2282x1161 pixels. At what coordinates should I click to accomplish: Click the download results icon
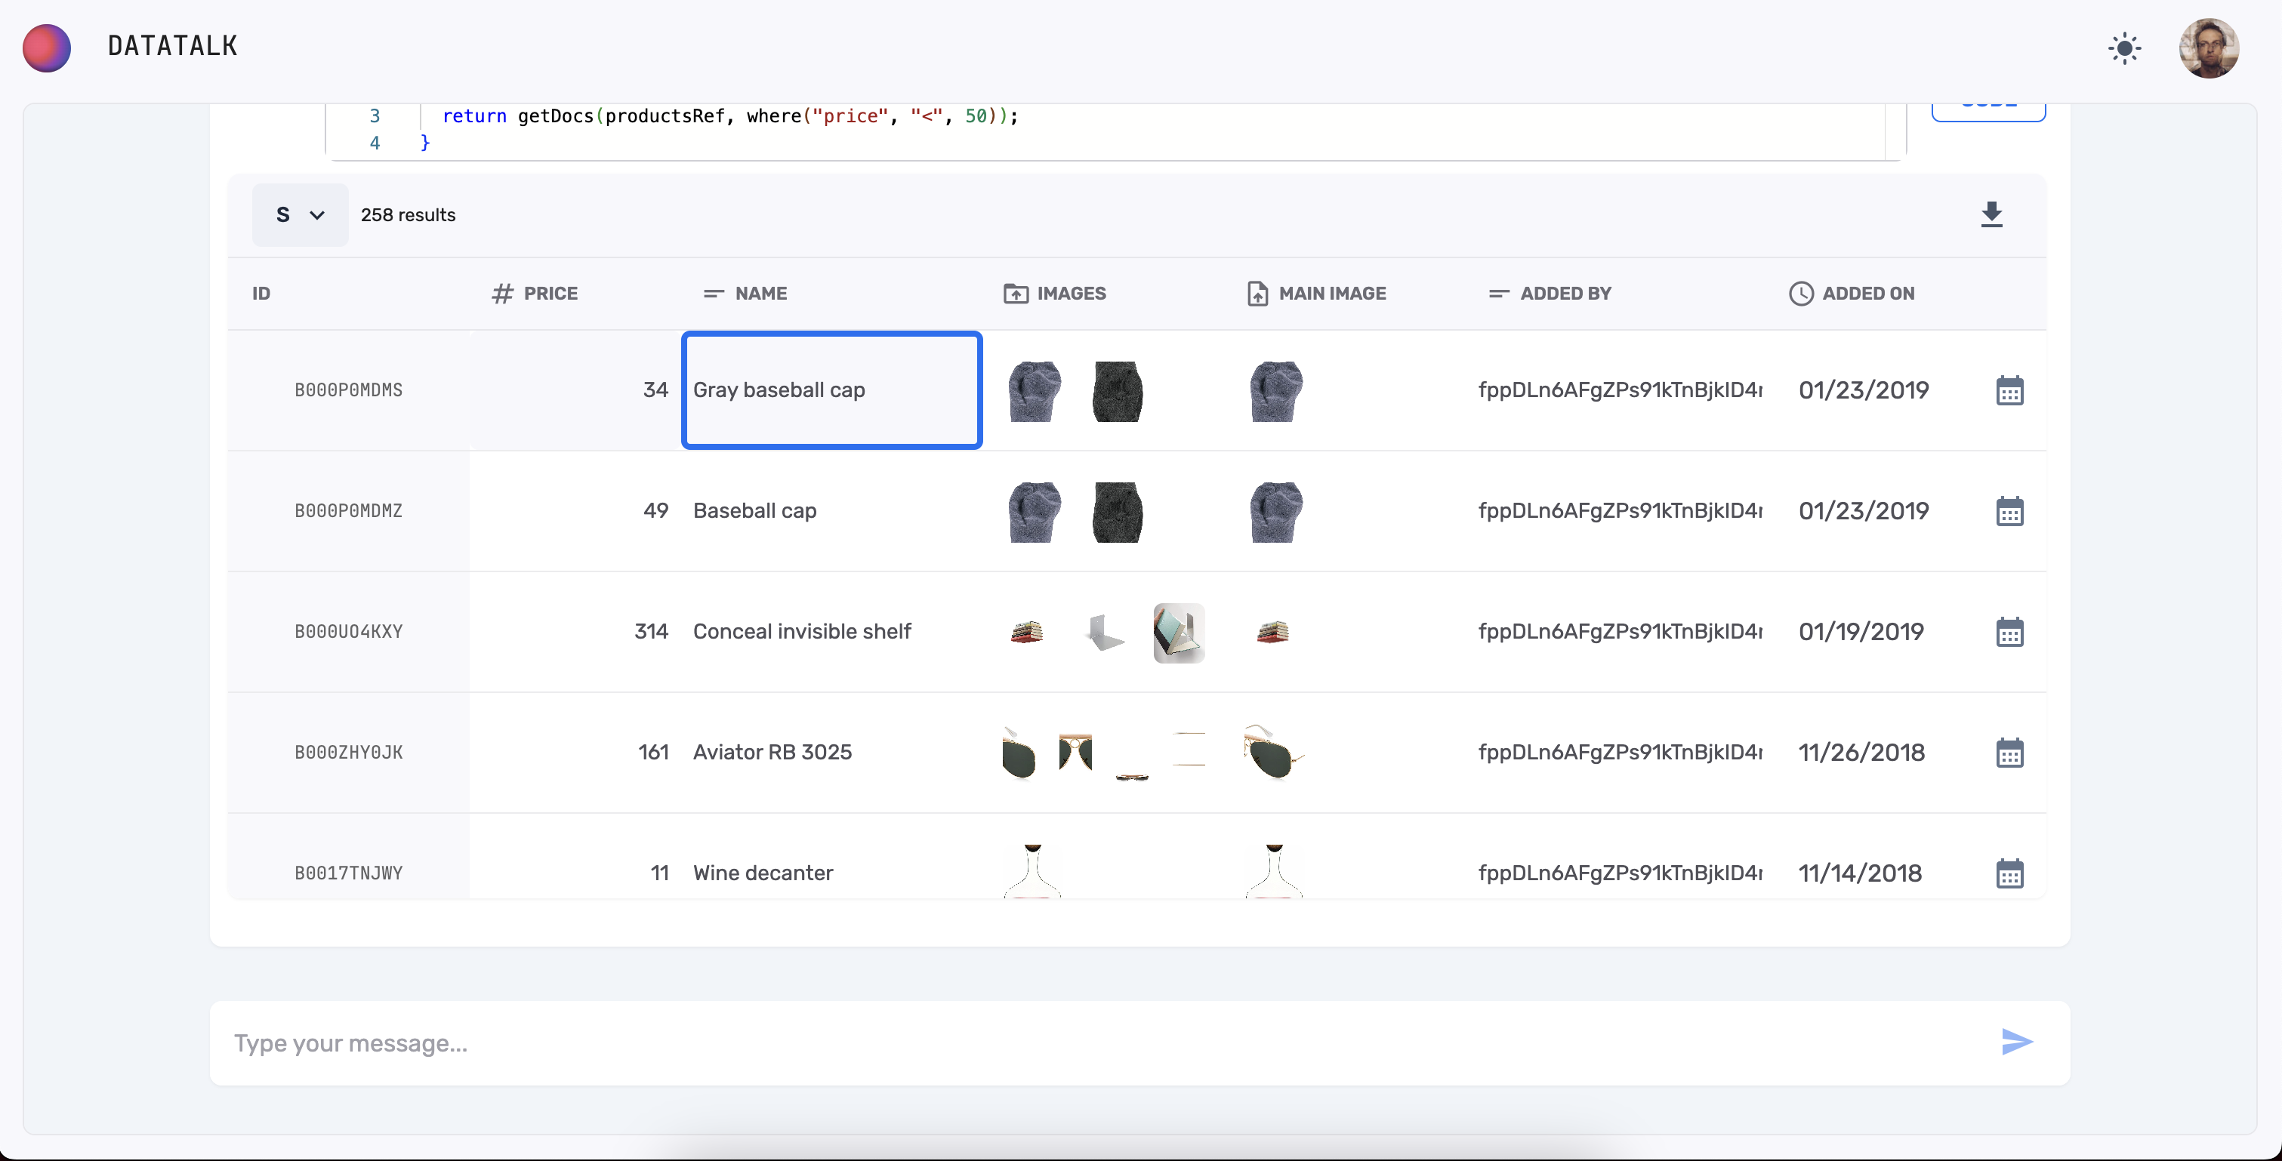pyautogui.click(x=1991, y=214)
